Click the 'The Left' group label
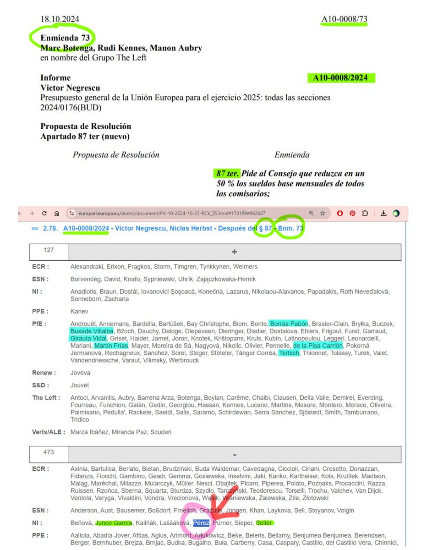 46,397
